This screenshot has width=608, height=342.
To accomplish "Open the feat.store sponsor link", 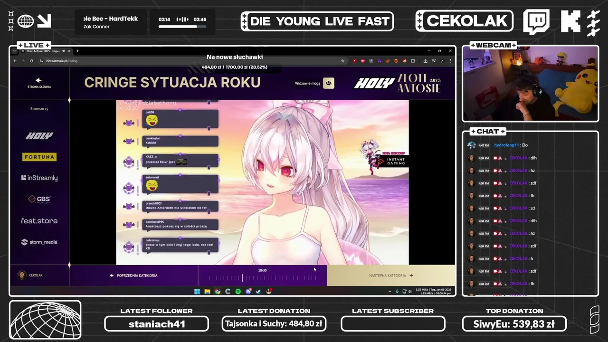I will (39, 221).
